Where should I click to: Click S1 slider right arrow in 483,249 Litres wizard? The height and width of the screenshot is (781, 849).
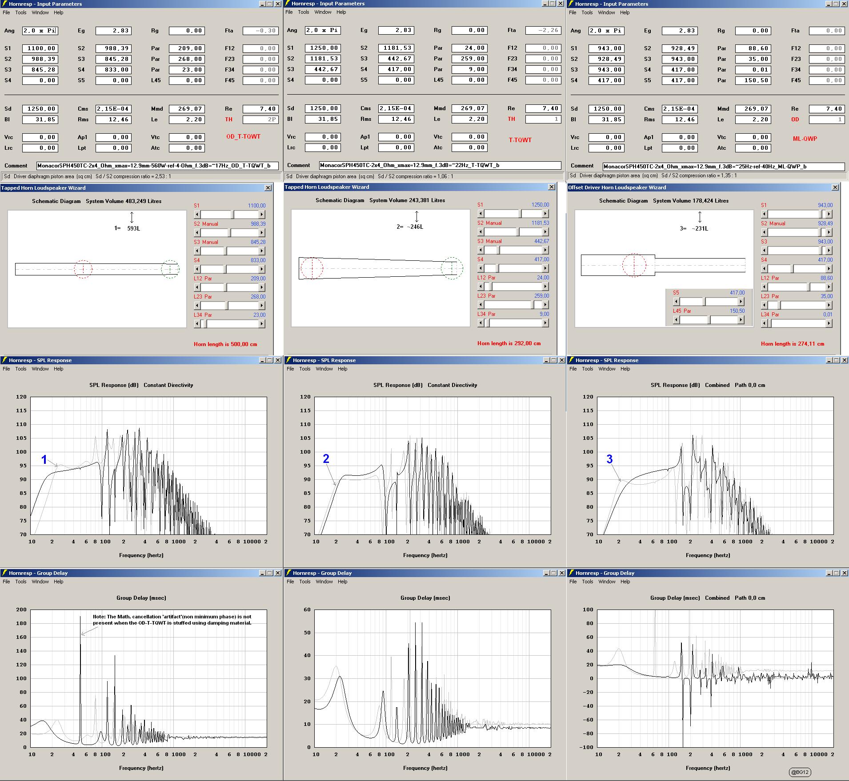coord(262,215)
